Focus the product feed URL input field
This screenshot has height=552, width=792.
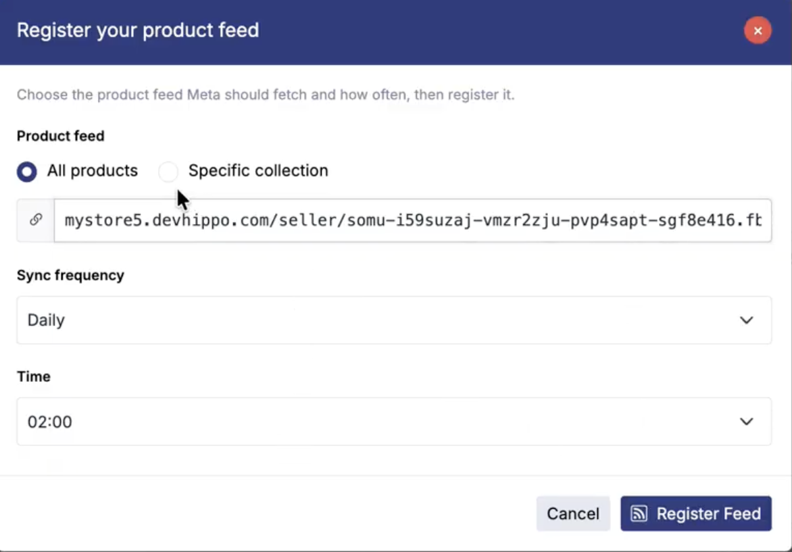pyautogui.click(x=413, y=220)
